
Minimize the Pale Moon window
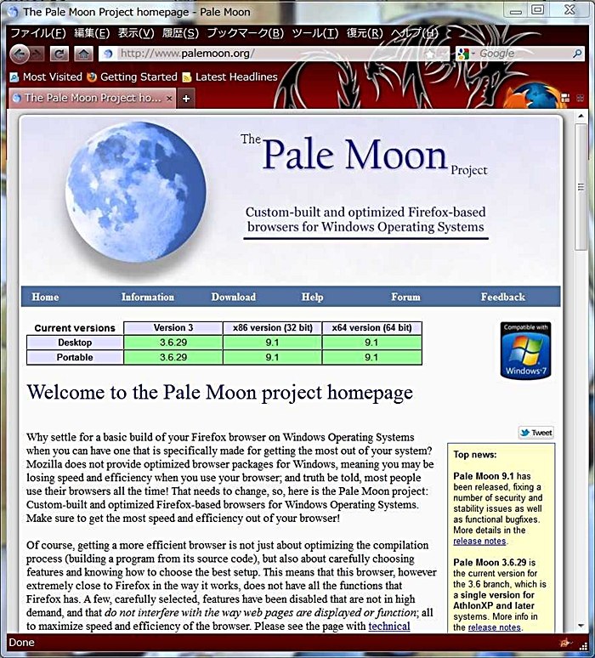tap(516, 10)
